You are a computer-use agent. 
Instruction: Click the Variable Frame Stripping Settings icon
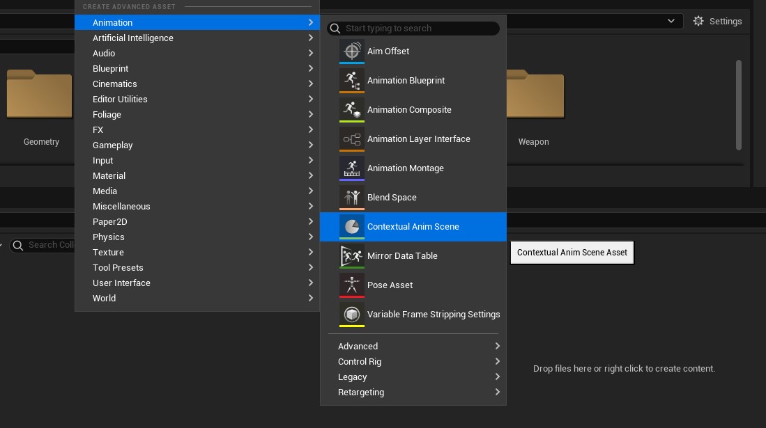[352, 314]
